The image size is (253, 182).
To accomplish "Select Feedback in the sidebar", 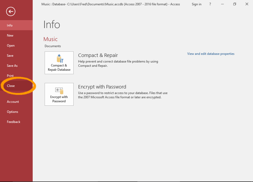I will tap(14, 122).
